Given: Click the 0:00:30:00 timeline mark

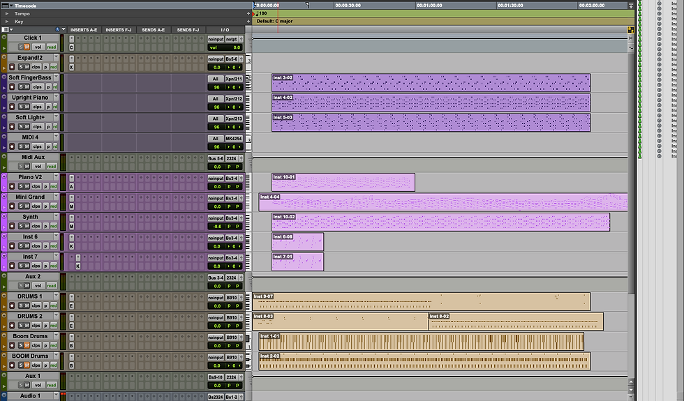Looking at the screenshot, I should pos(348,6).
